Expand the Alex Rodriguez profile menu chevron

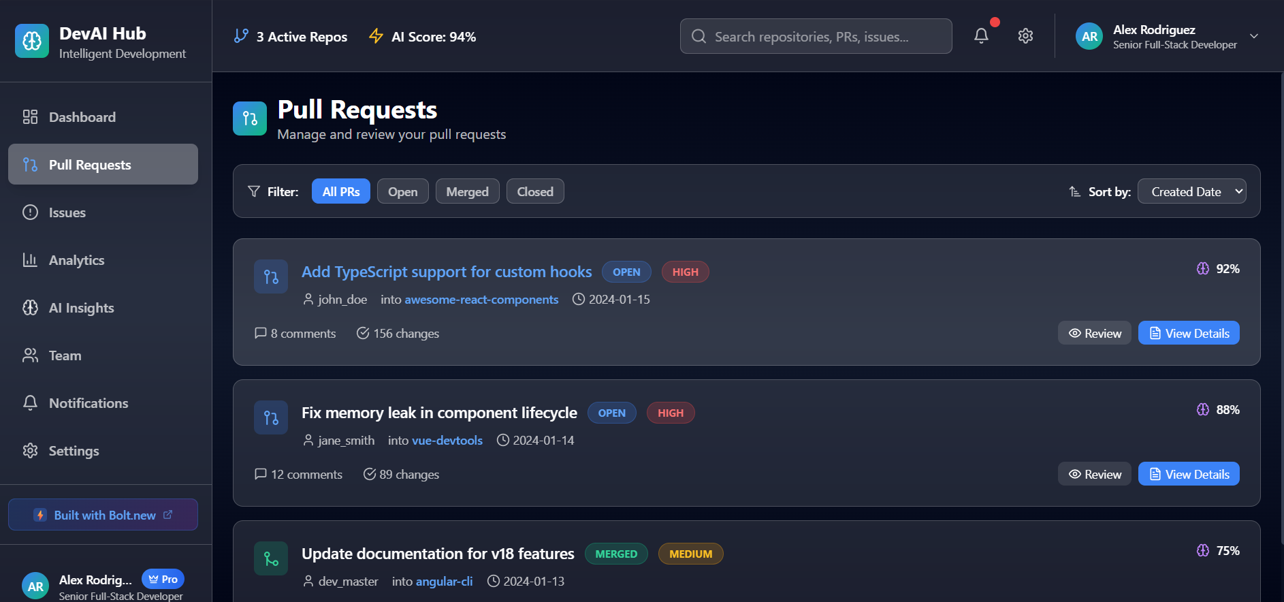click(x=1254, y=36)
